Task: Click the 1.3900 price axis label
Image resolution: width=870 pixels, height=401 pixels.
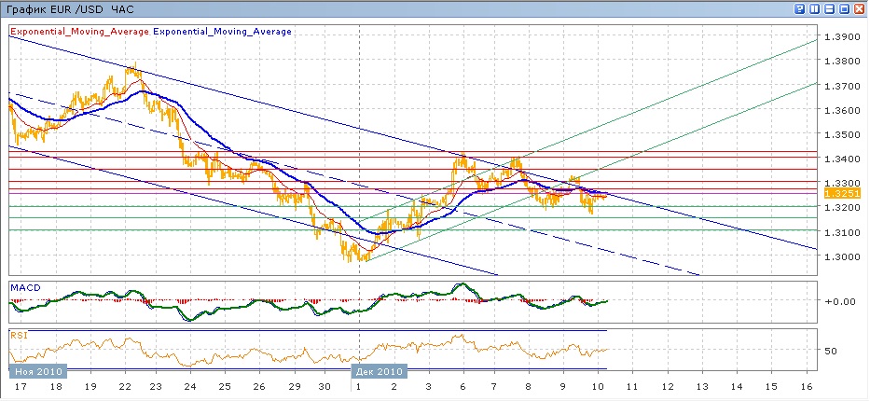Action: pyautogui.click(x=842, y=36)
